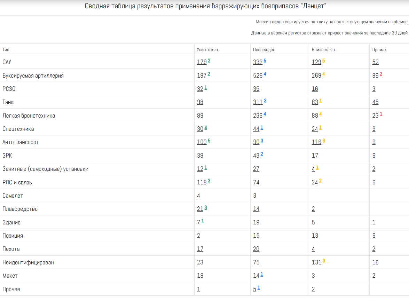Open missed САУ count 52
409x302 pixels.
point(375,62)
